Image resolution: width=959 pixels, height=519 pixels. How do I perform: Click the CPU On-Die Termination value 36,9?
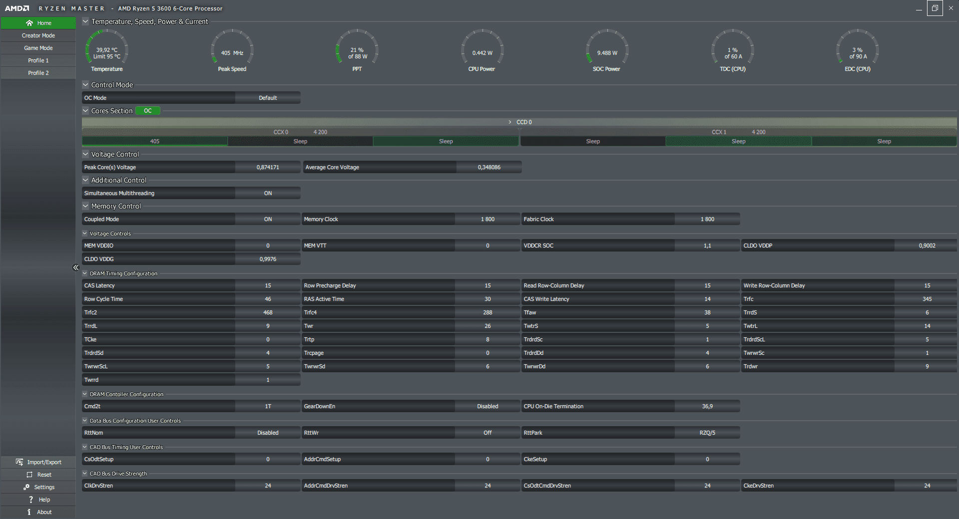pyautogui.click(x=707, y=406)
